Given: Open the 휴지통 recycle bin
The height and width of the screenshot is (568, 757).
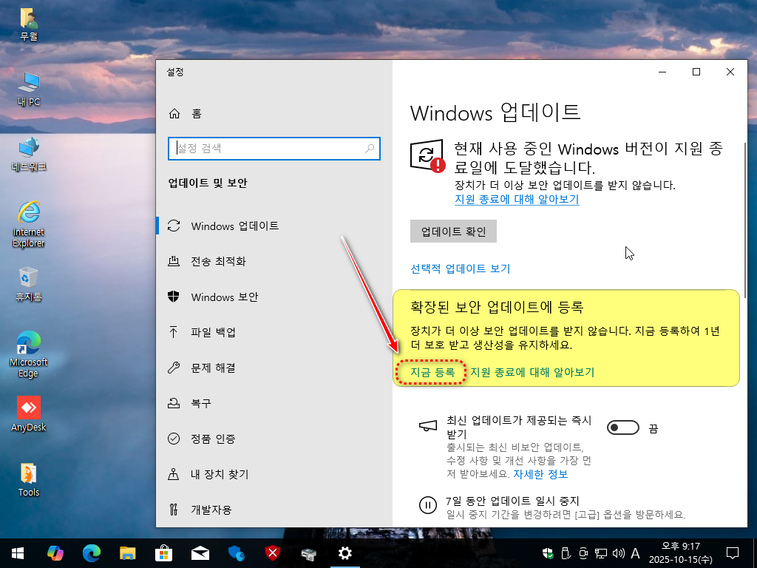Looking at the screenshot, I should (x=29, y=284).
